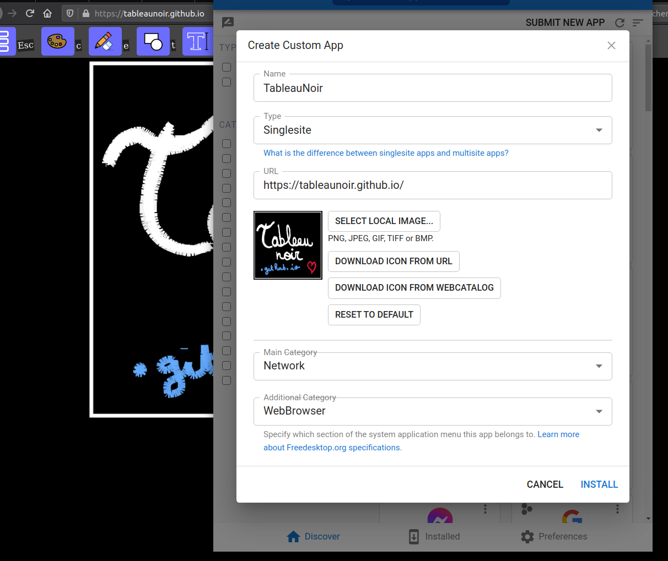Switch to the Discover tab
668x561 pixels.
tap(313, 537)
